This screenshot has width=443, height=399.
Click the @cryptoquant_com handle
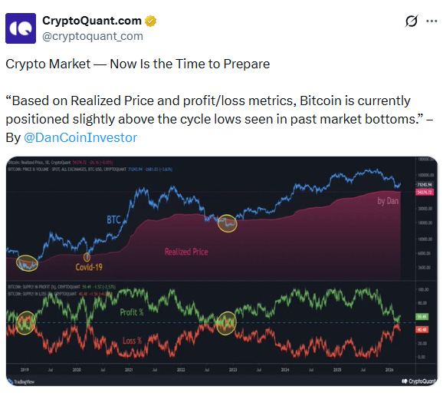[93, 36]
